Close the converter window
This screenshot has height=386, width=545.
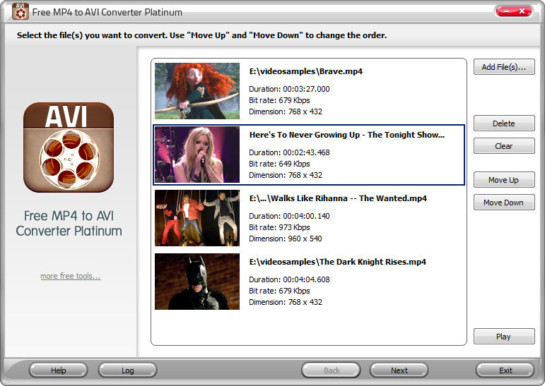click(522, 11)
